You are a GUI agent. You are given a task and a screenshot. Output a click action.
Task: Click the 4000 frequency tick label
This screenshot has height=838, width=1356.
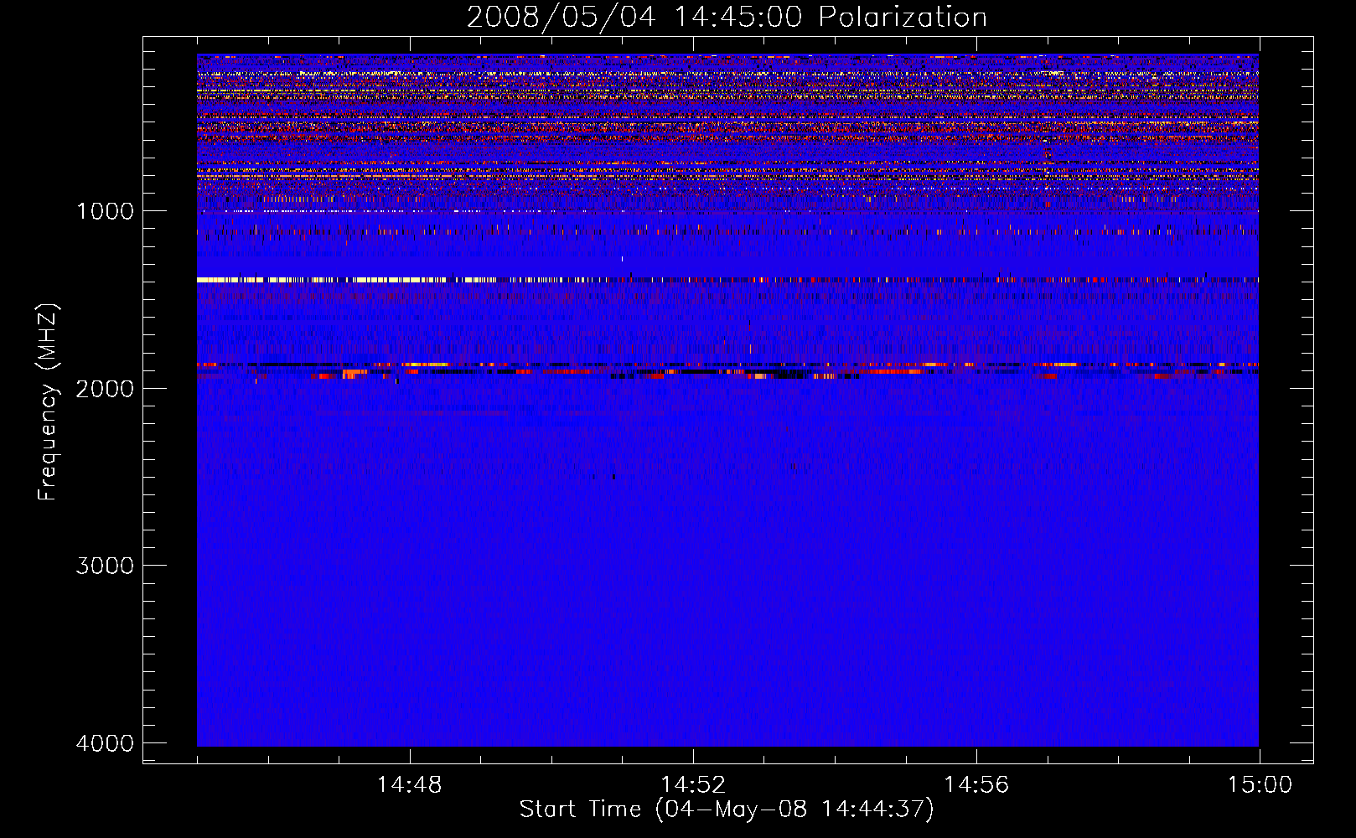point(105,743)
